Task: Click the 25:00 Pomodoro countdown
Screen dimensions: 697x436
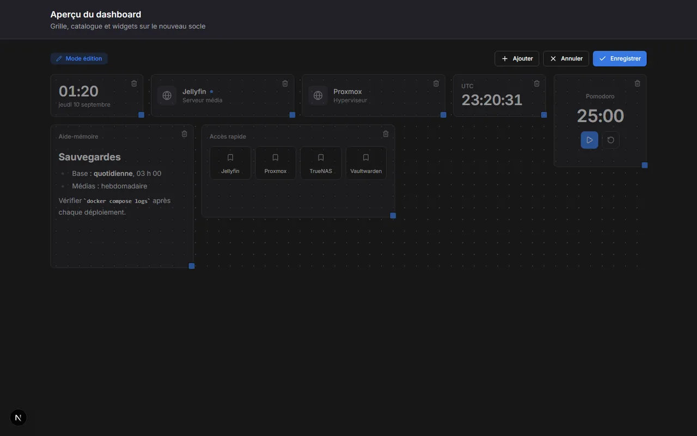Action: tap(601, 116)
